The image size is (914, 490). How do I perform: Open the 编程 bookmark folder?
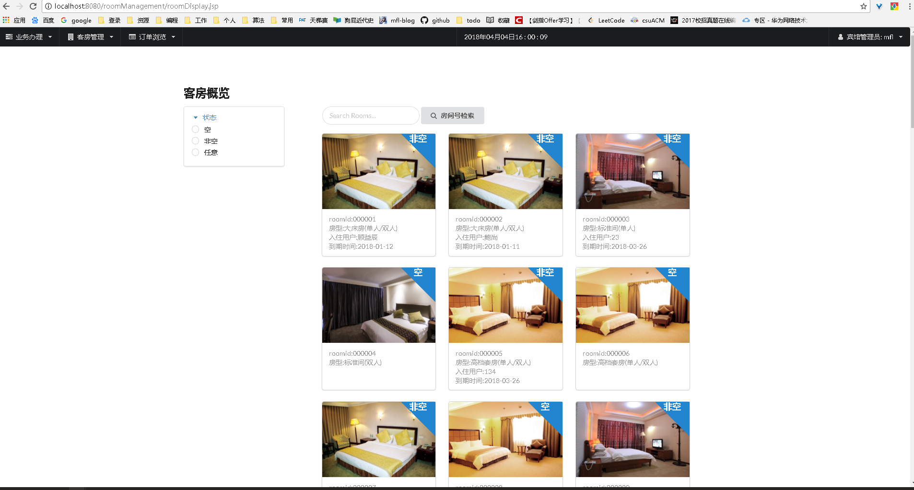[x=166, y=20]
